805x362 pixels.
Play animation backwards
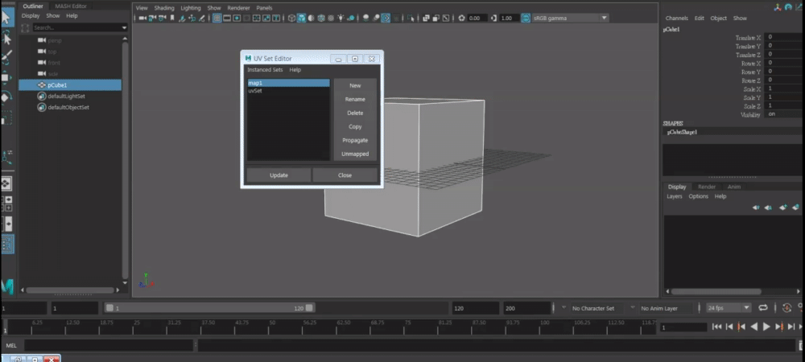[x=754, y=327]
